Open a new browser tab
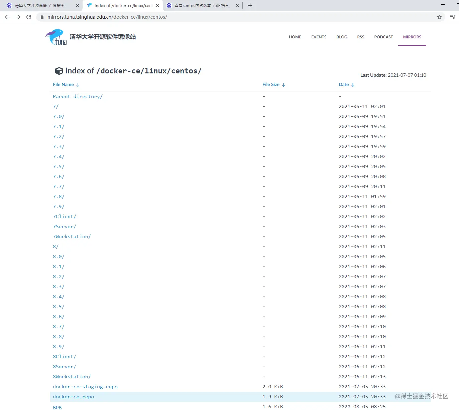The image size is (459, 410). coord(250,5)
